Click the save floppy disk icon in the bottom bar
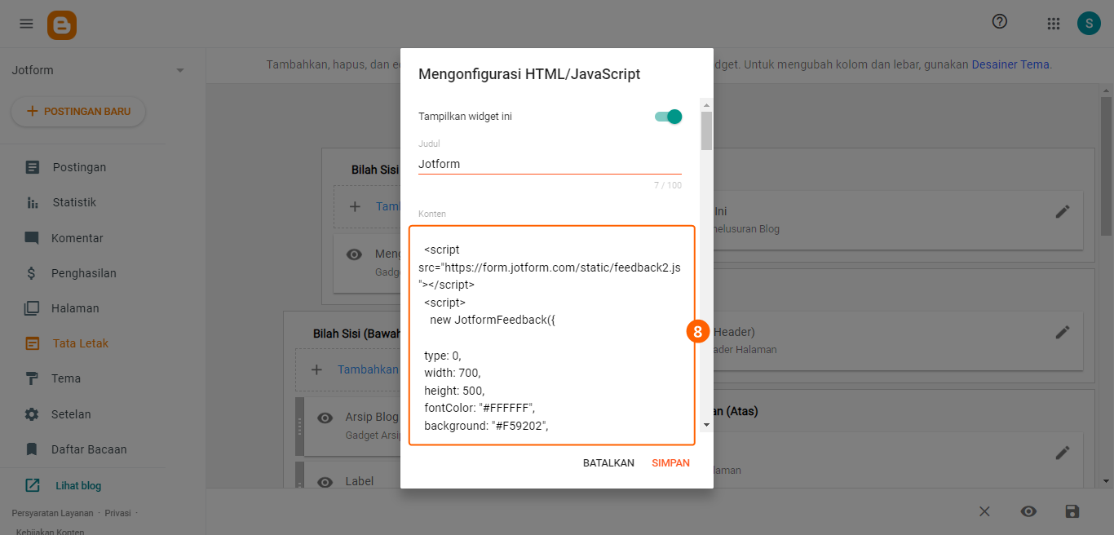The height and width of the screenshot is (535, 1114). pos(1072,511)
